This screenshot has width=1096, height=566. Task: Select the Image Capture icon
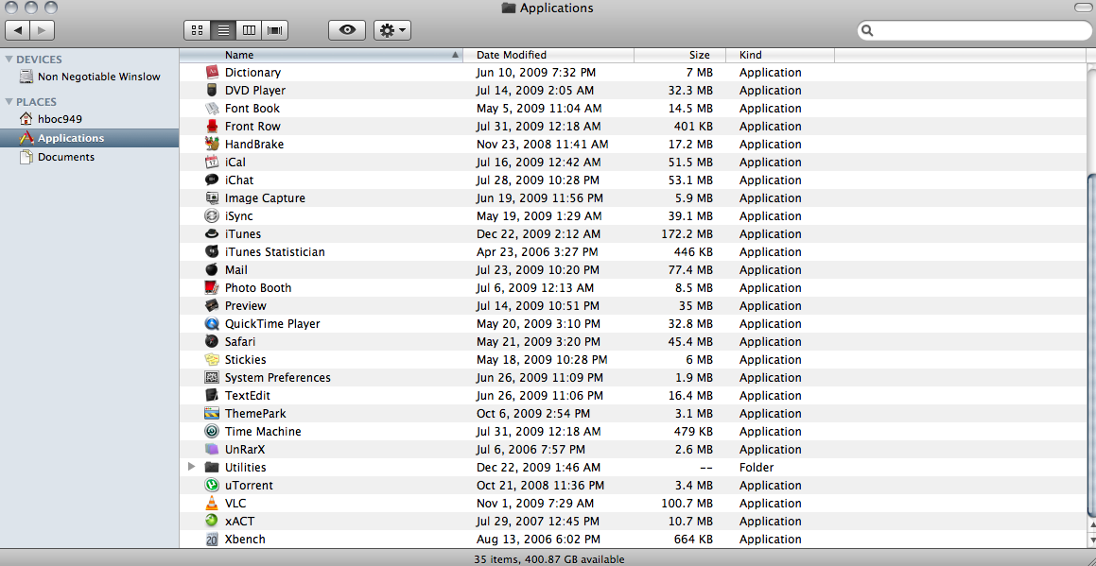tap(213, 198)
